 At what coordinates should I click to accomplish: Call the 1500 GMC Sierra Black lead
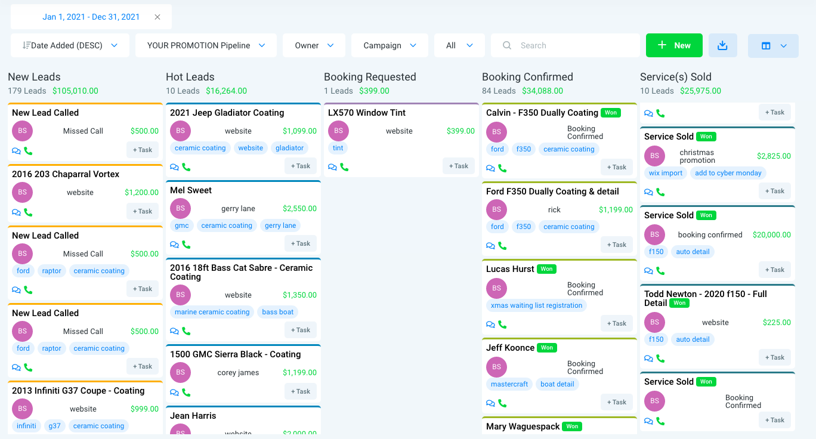186,392
